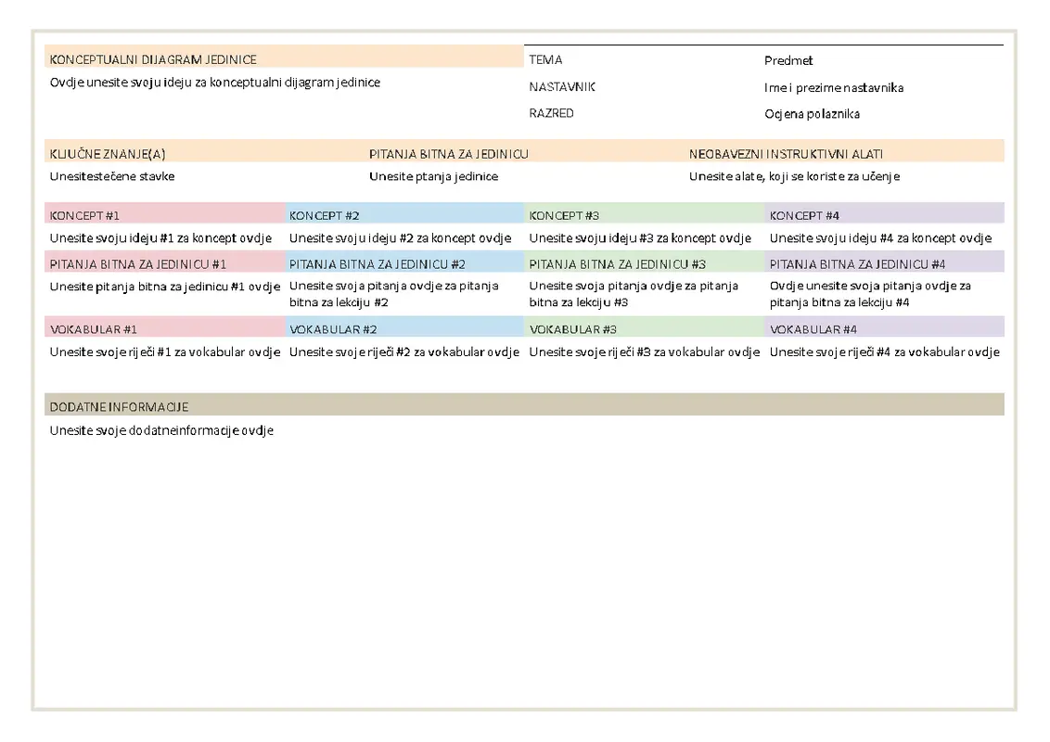Select 'Unesite svoje riječi #1 za vokabular ovdje'
Screen dimensions: 1050x742
click(x=165, y=352)
